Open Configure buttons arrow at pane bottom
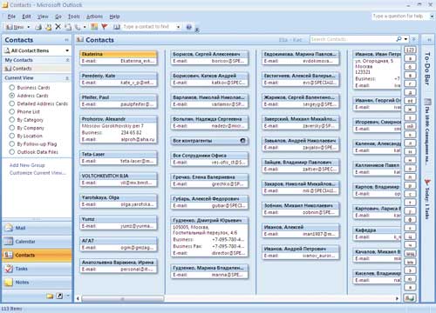The width and height of the screenshot is (436, 313). [x=68, y=296]
